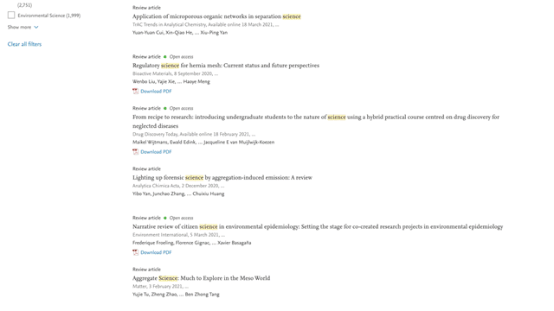Click PDF icon under citizen science article
The width and height of the screenshot is (554, 311).
135,252
